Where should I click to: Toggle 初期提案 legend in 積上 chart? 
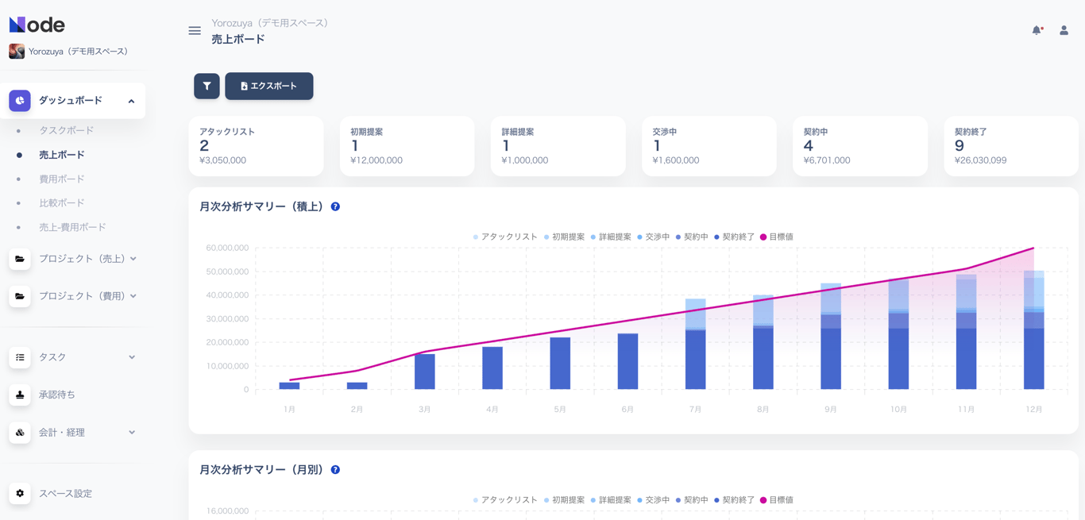click(564, 237)
